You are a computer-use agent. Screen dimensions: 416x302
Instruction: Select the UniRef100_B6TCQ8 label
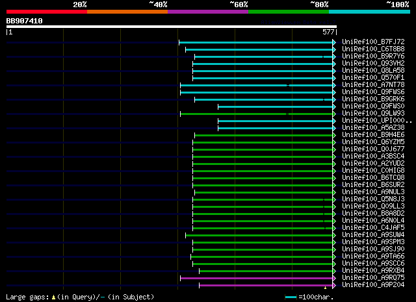pyautogui.click(x=373, y=178)
